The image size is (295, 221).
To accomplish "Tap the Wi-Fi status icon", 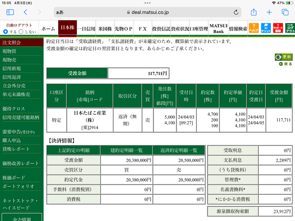I will point(274,3).
